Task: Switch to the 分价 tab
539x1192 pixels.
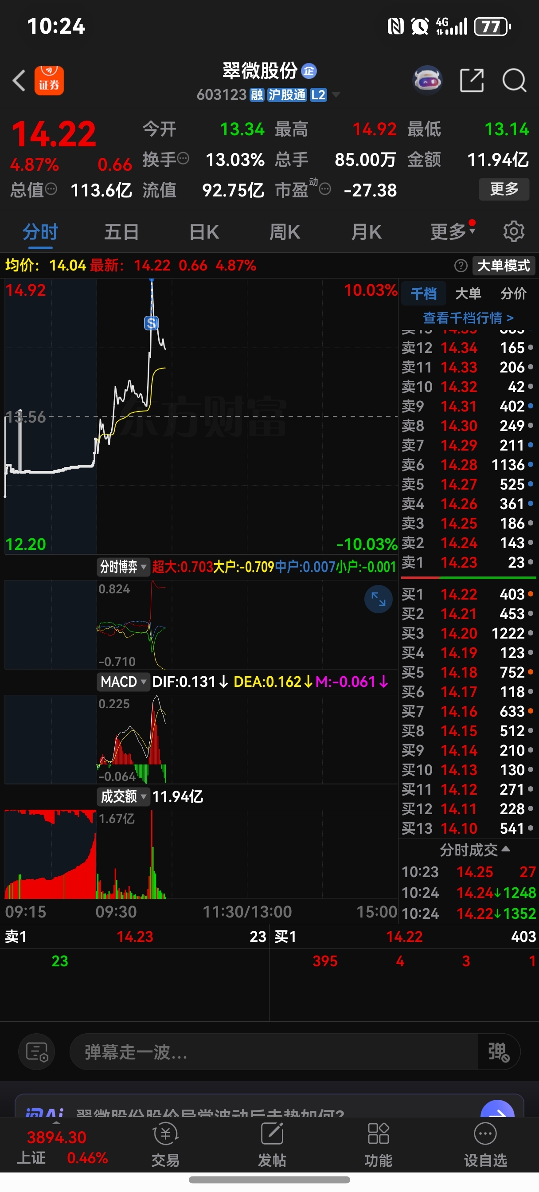Action: (514, 293)
